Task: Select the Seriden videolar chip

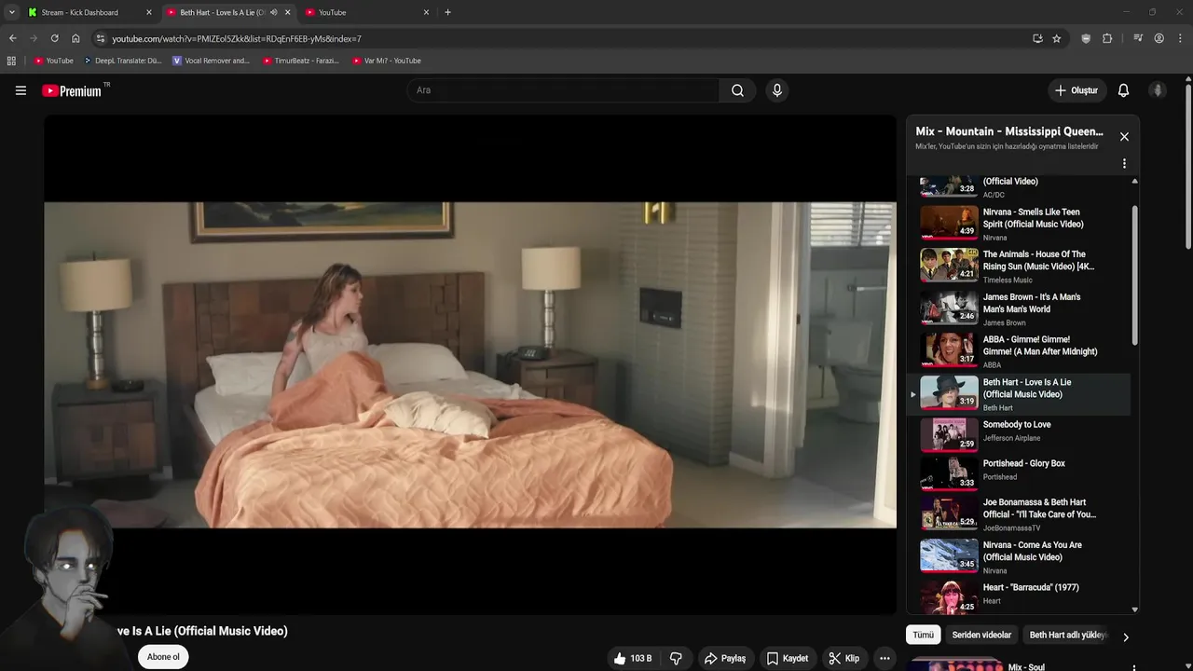Action: pos(981,635)
